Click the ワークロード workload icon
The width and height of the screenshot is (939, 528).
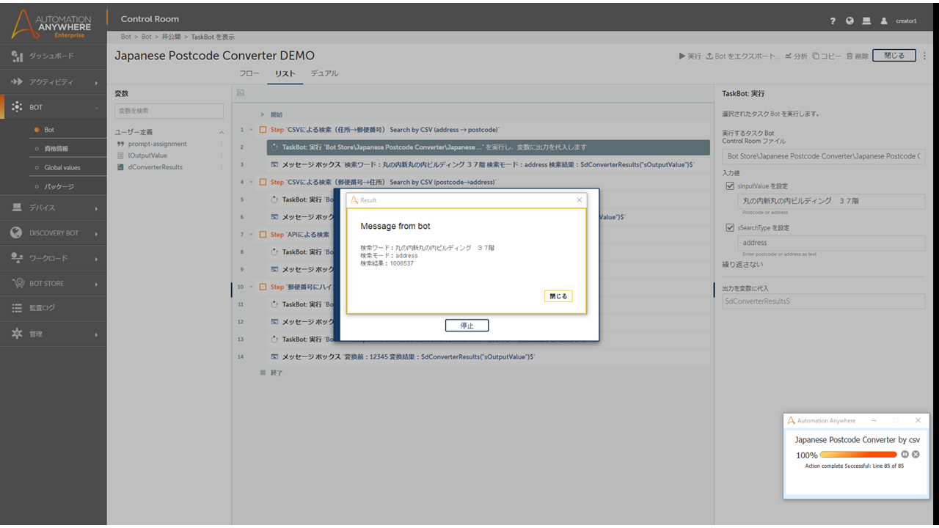pyautogui.click(x=17, y=258)
